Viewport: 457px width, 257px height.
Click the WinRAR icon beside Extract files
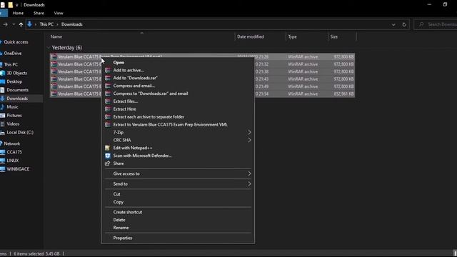point(108,101)
